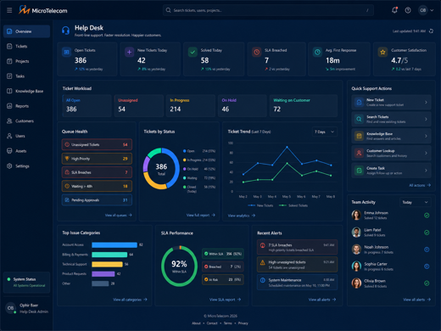The image size is (441, 331).
Task: Click Sophia Carter's avatar
Action: coord(356,266)
